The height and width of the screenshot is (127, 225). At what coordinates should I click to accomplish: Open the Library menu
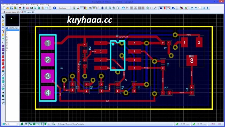(22, 5)
